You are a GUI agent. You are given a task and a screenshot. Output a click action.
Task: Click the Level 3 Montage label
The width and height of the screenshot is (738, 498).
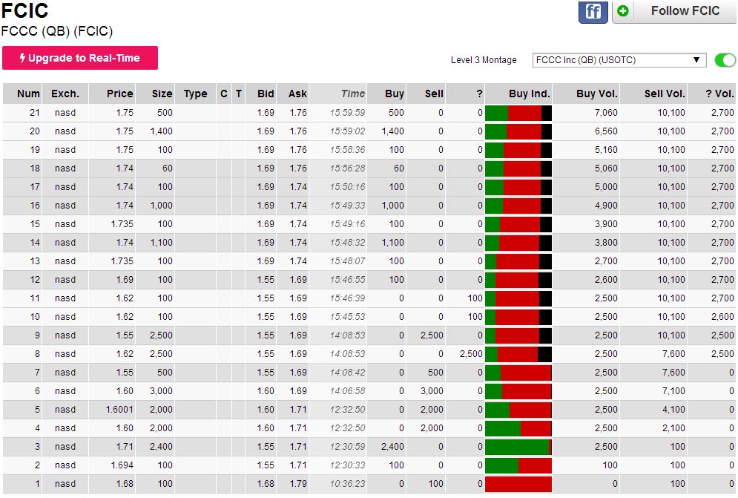[x=484, y=60]
